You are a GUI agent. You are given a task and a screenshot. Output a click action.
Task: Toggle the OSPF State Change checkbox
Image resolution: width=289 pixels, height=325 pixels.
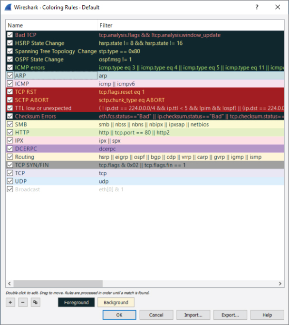10,59
